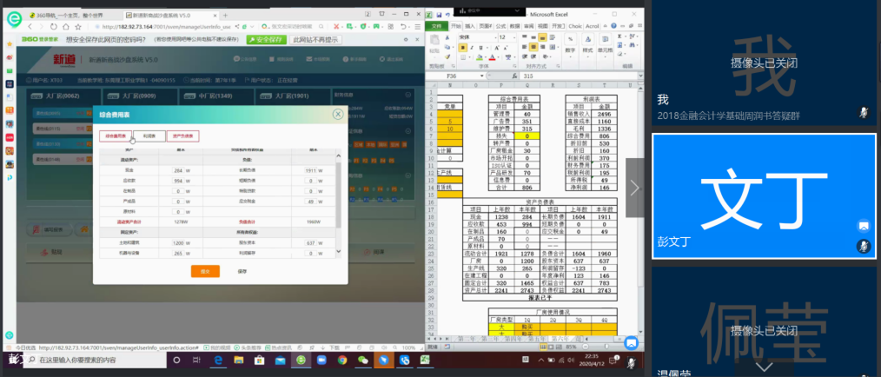Image resolution: width=881 pixels, height=377 pixels.
Task: Click the 现金 value input field showing 284
Action: click(180, 170)
